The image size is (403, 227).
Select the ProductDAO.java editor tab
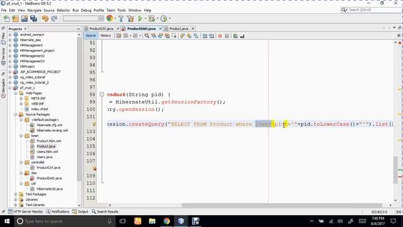tap(141, 28)
